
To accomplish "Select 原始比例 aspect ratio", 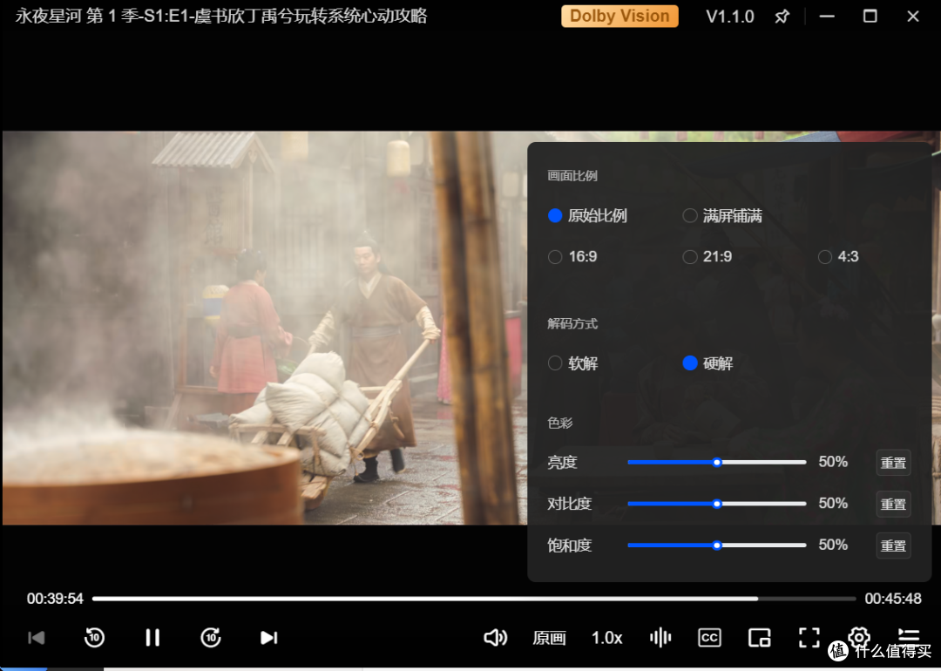I will point(587,215).
